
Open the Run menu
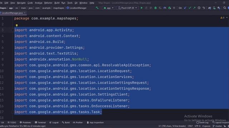63,3
